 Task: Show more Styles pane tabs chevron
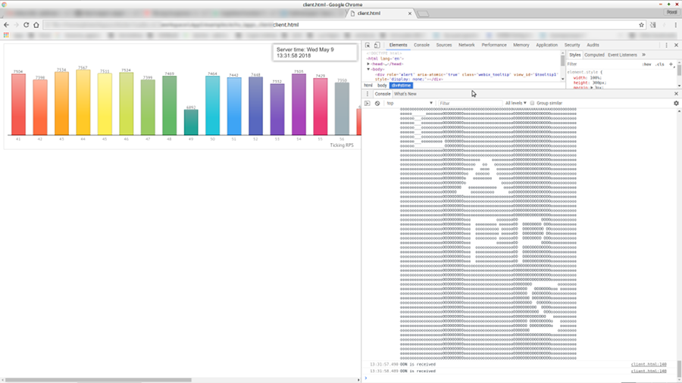(643, 54)
